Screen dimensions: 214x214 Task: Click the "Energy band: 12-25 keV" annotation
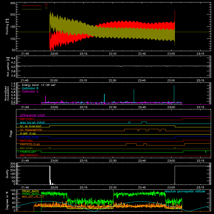coord(39,85)
